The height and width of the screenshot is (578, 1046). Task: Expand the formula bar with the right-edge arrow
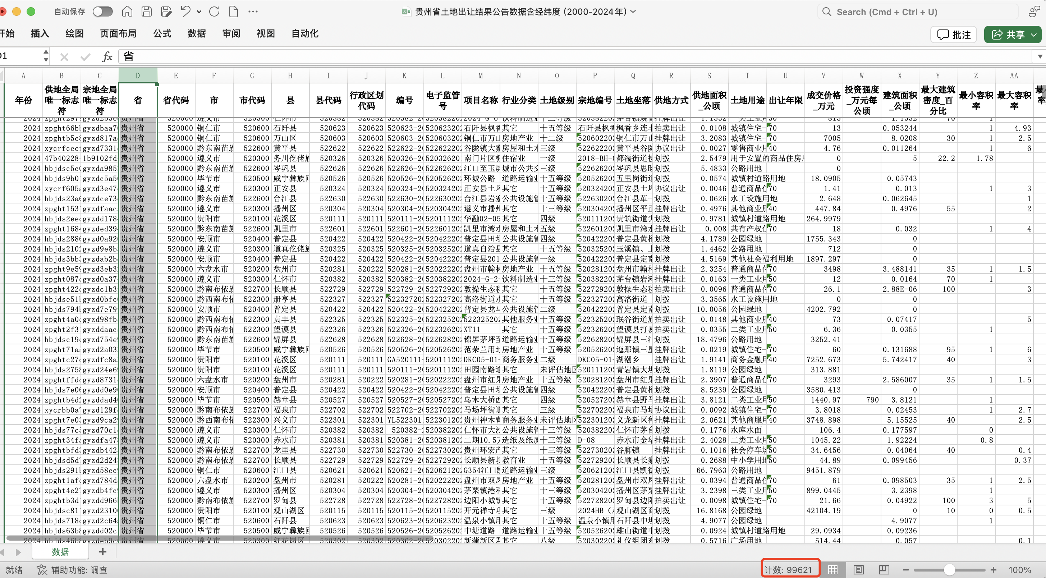tap(1040, 56)
